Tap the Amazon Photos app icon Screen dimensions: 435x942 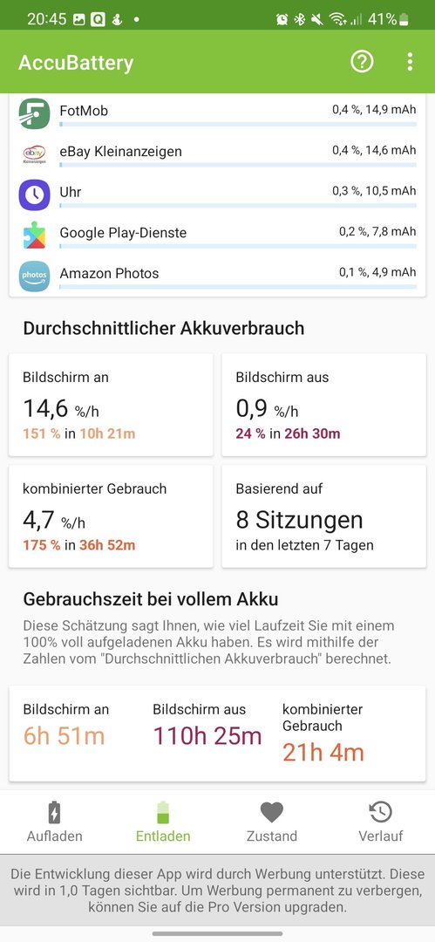coord(34,276)
